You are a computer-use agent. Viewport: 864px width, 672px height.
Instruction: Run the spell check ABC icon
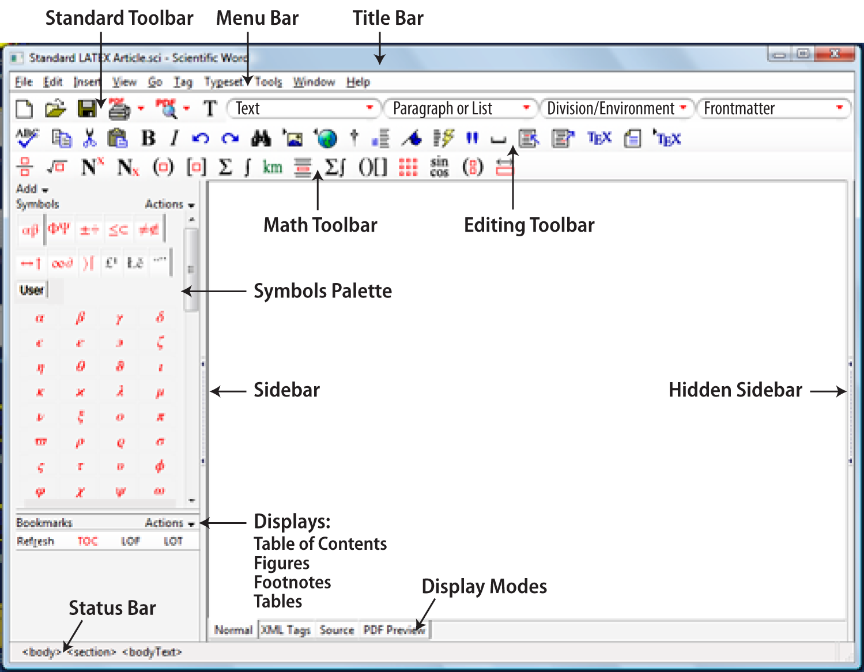[27, 138]
